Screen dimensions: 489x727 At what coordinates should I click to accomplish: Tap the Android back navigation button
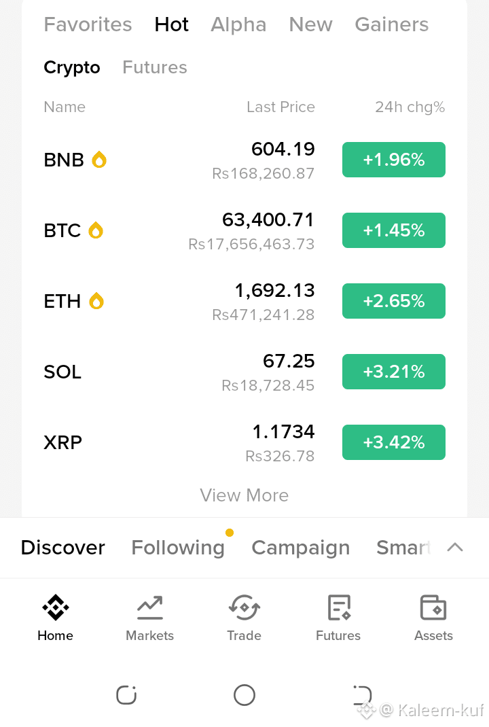coord(363,695)
